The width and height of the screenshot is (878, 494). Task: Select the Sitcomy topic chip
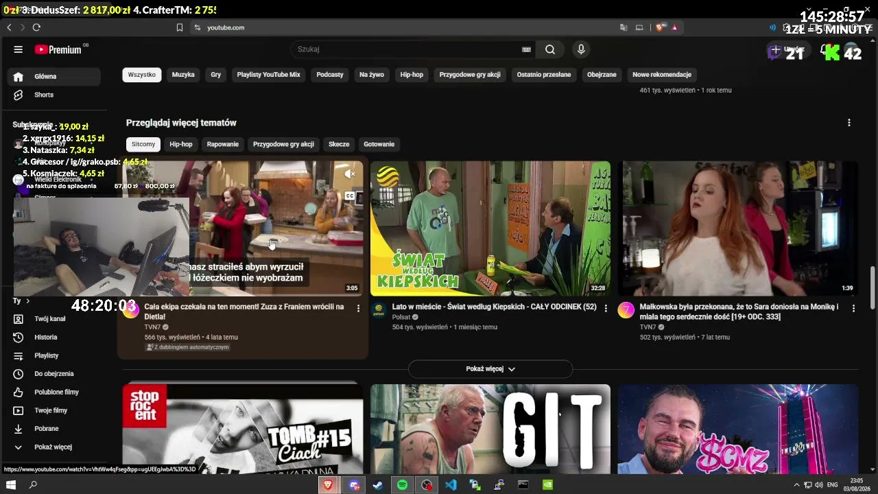(x=143, y=144)
